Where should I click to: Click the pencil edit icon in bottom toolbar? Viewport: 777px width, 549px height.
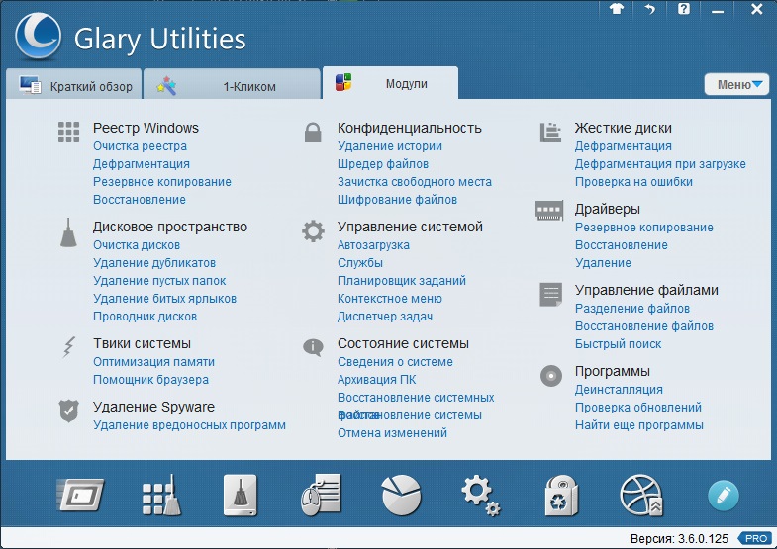point(724,495)
